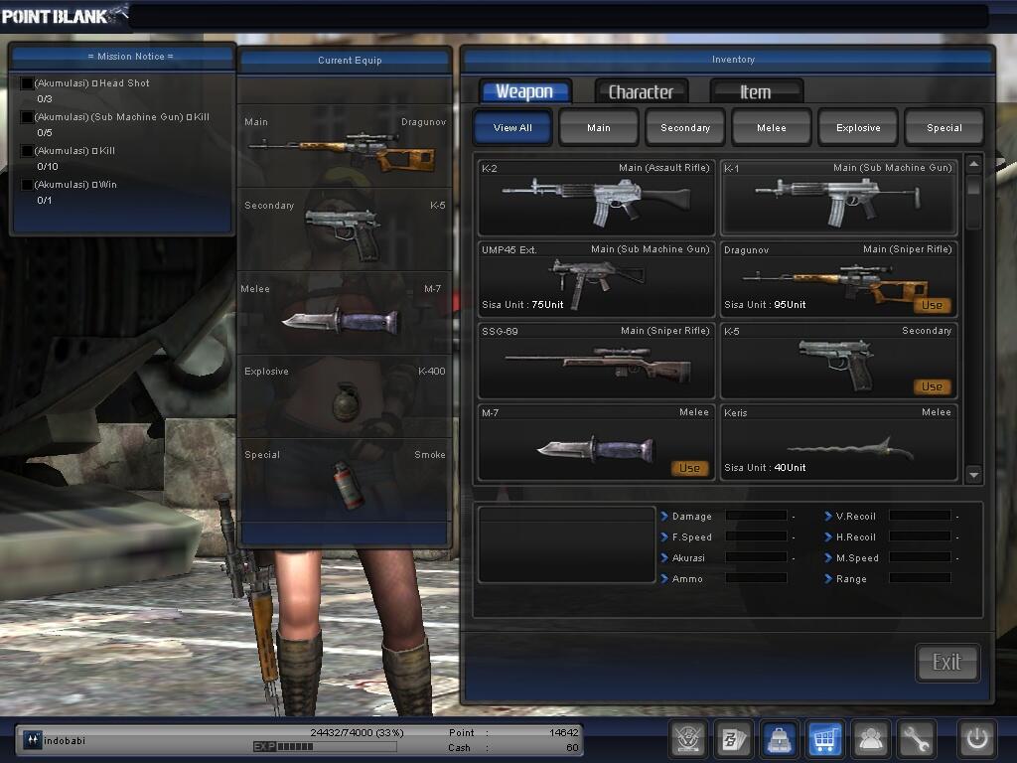Select the K-1 sub machine gun item

[x=838, y=198]
